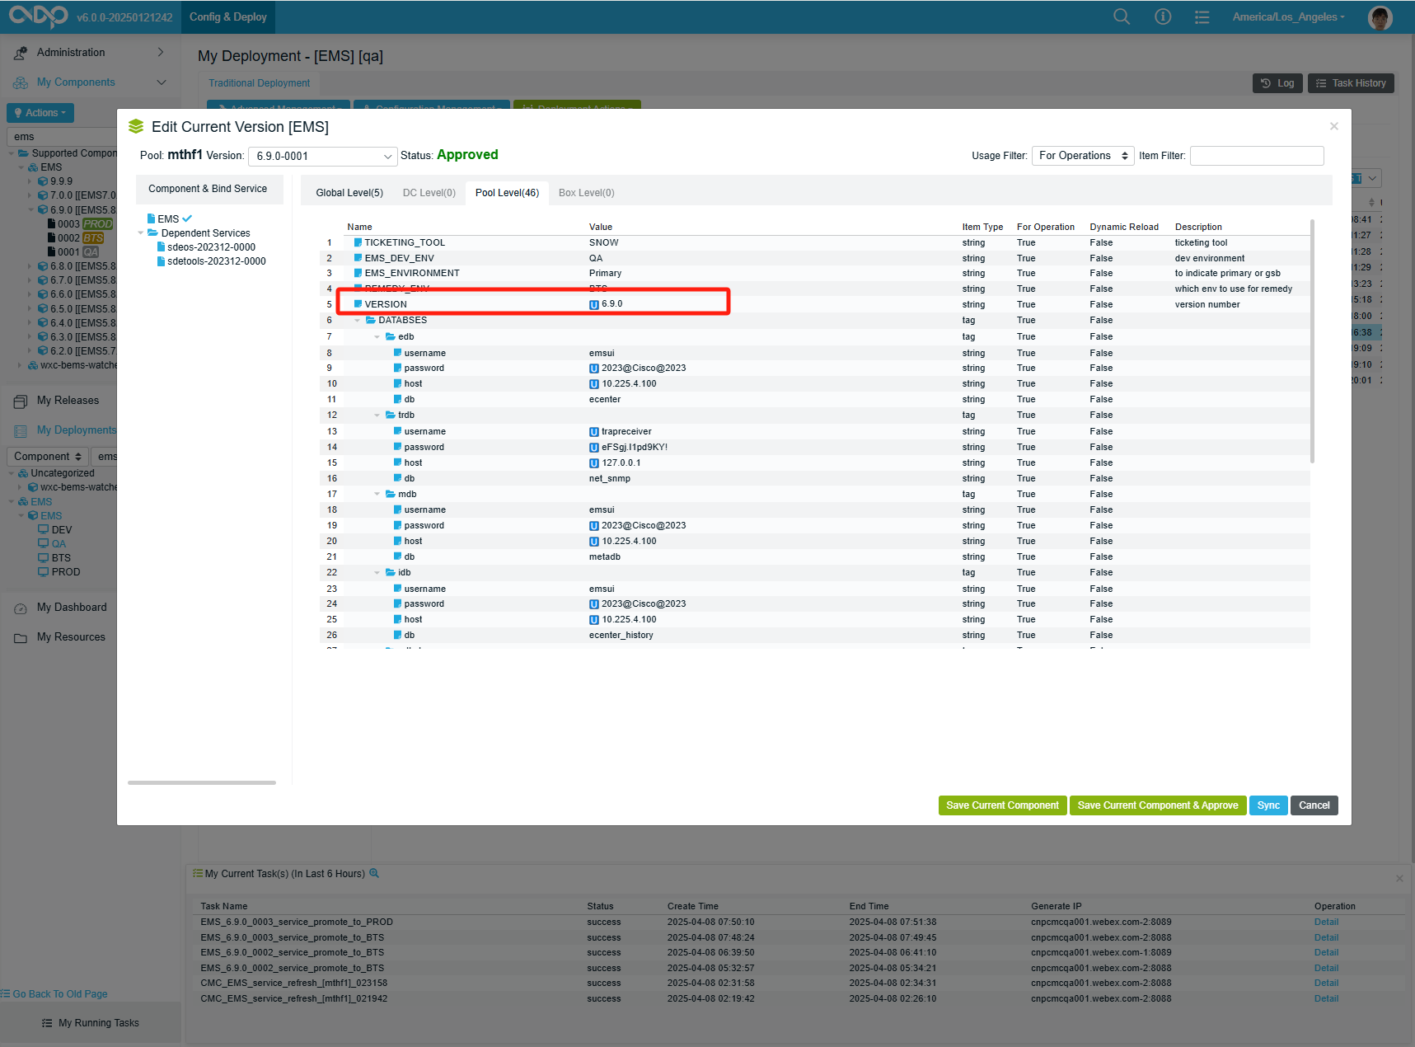The image size is (1415, 1047).
Task: Click the Sync button
Action: [1268, 805]
